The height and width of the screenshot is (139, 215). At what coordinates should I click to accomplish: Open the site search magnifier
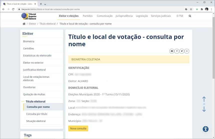(190, 16)
